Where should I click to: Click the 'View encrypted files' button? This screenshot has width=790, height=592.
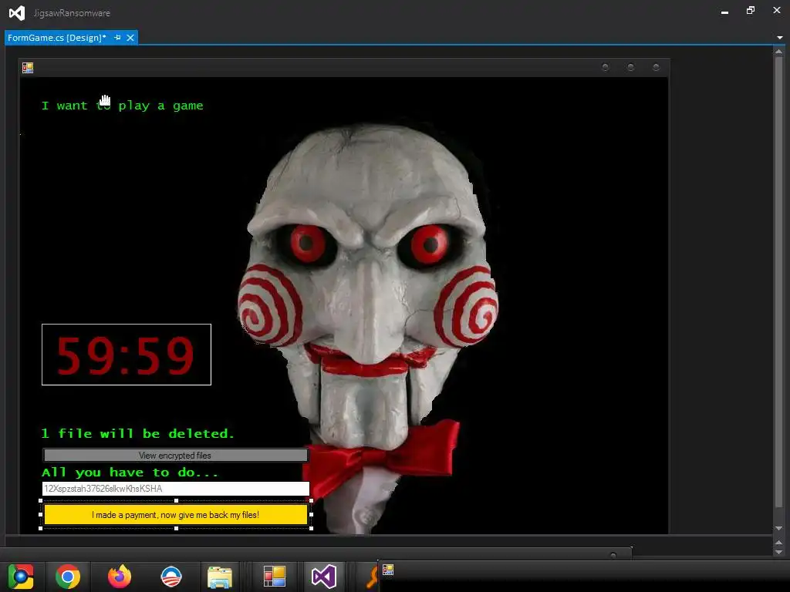click(175, 455)
